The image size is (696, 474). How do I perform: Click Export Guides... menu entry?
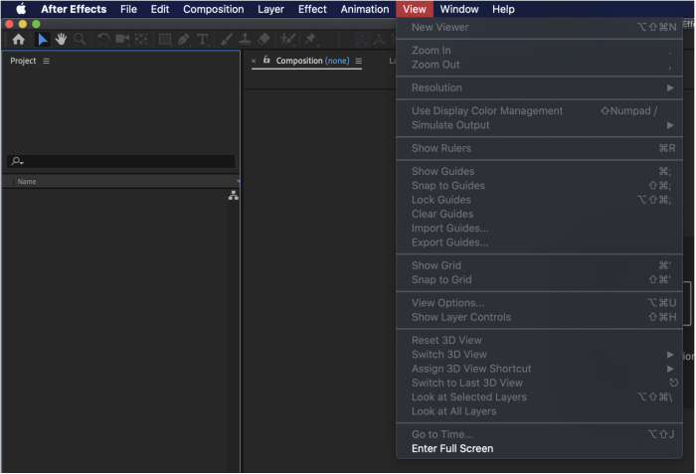point(539,241)
